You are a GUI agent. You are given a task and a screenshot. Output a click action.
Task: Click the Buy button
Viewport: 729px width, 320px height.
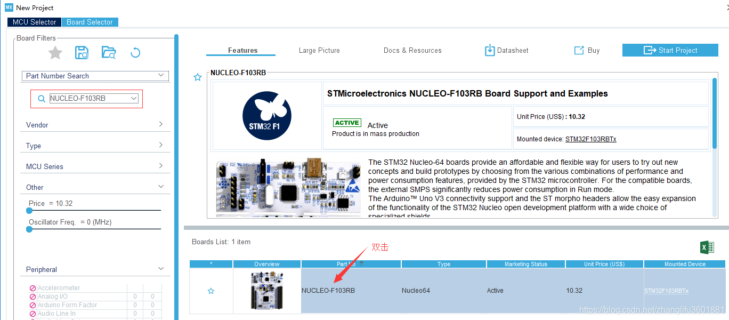click(587, 50)
